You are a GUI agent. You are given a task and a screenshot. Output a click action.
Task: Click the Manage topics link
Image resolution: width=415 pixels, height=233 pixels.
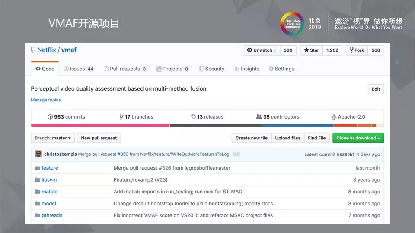point(46,100)
